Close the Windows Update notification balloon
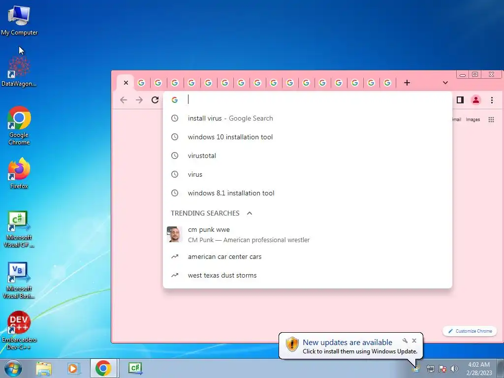 (414, 341)
